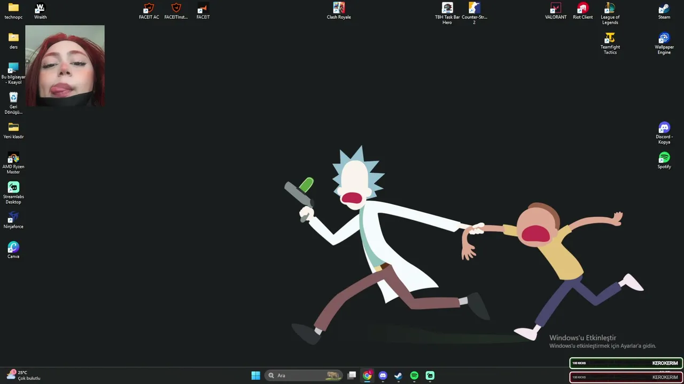The width and height of the screenshot is (684, 384).
Task: Open Streamlabs from the taskbar
Action: click(x=430, y=375)
